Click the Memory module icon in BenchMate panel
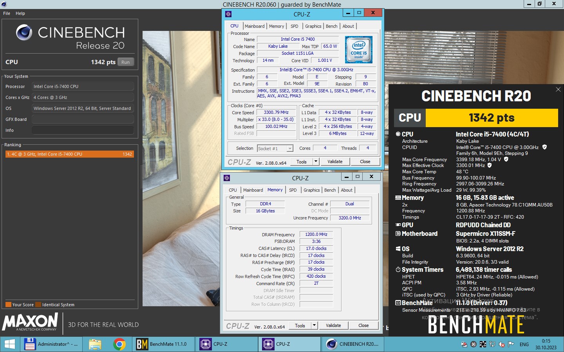Image resolution: width=564 pixels, height=352 pixels. 398,198
